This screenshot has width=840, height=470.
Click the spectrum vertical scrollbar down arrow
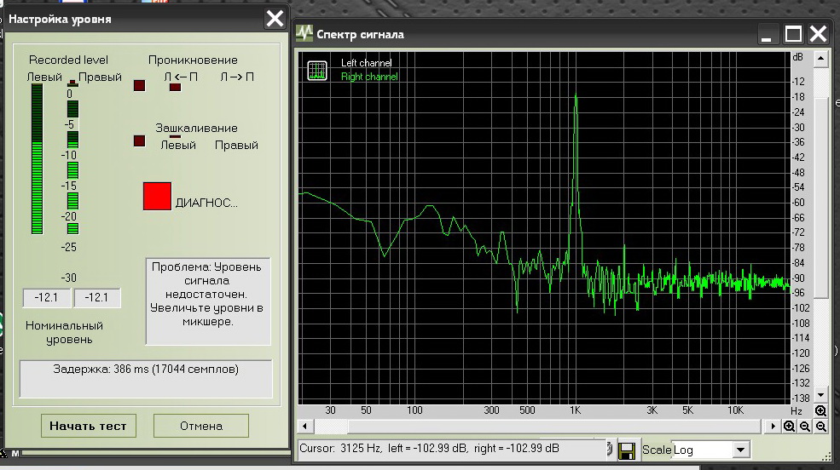820,395
